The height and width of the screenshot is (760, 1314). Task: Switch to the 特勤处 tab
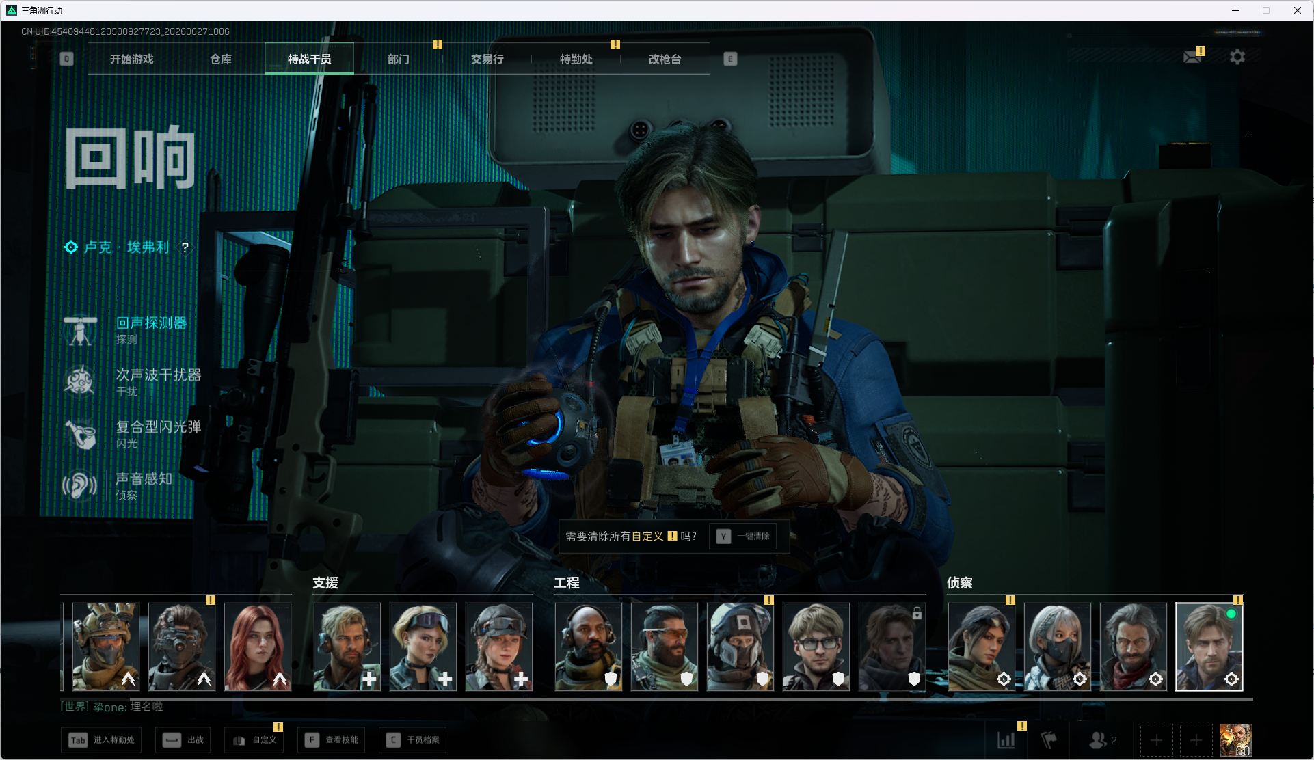tap(576, 59)
